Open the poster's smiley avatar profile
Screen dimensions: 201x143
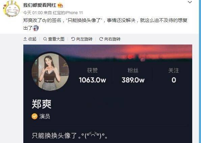(x=11, y=9)
